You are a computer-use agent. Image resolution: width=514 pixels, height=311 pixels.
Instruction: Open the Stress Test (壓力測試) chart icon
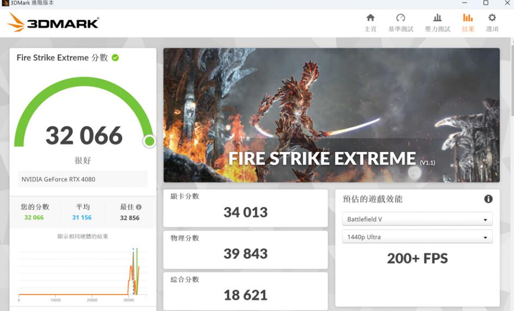tap(437, 18)
